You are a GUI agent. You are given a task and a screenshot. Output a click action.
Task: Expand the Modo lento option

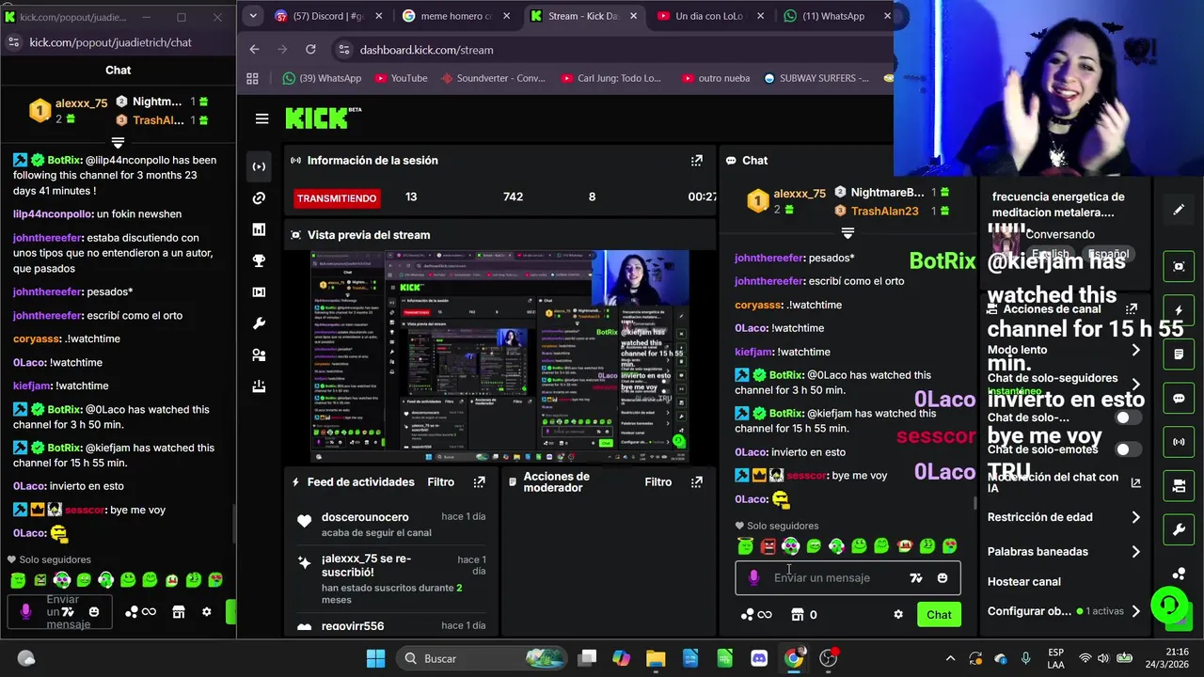pyautogui.click(x=1135, y=350)
